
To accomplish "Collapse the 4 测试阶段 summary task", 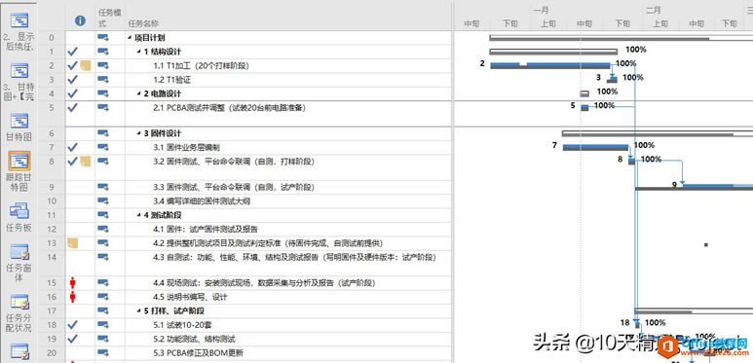I will [x=139, y=215].
